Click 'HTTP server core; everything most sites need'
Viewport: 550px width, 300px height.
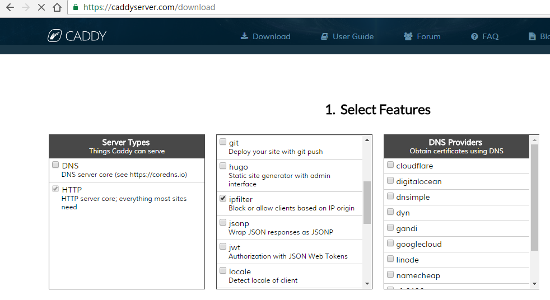tap(124, 203)
